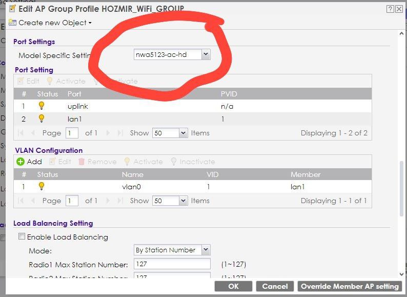
Task: Go to previous page in Port Setting
Action: pos(33,133)
